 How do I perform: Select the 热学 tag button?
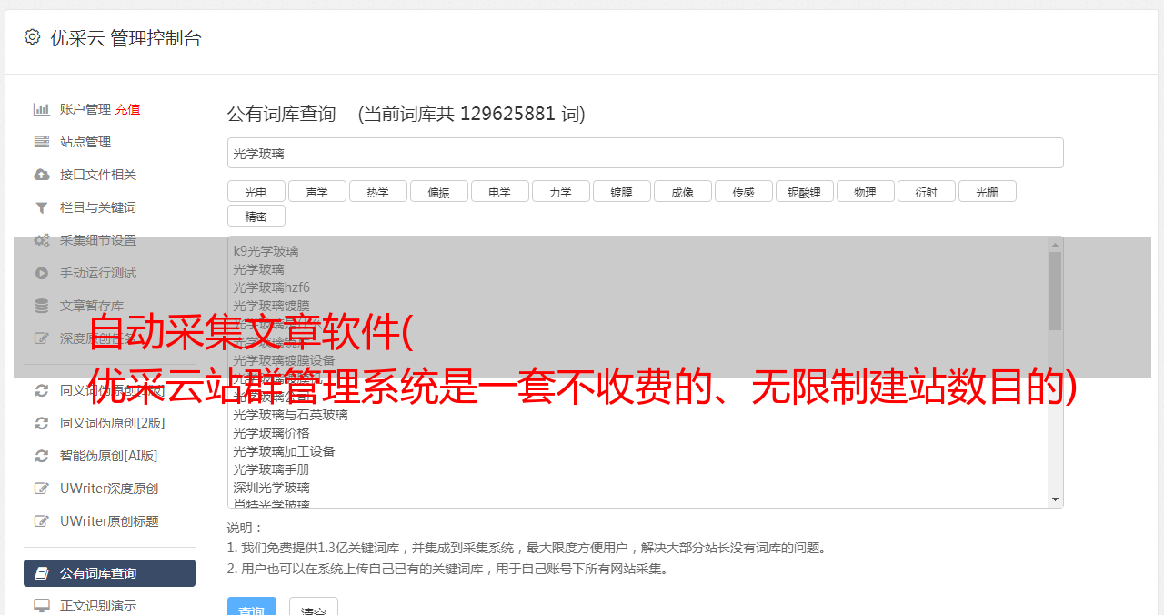click(378, 191)
